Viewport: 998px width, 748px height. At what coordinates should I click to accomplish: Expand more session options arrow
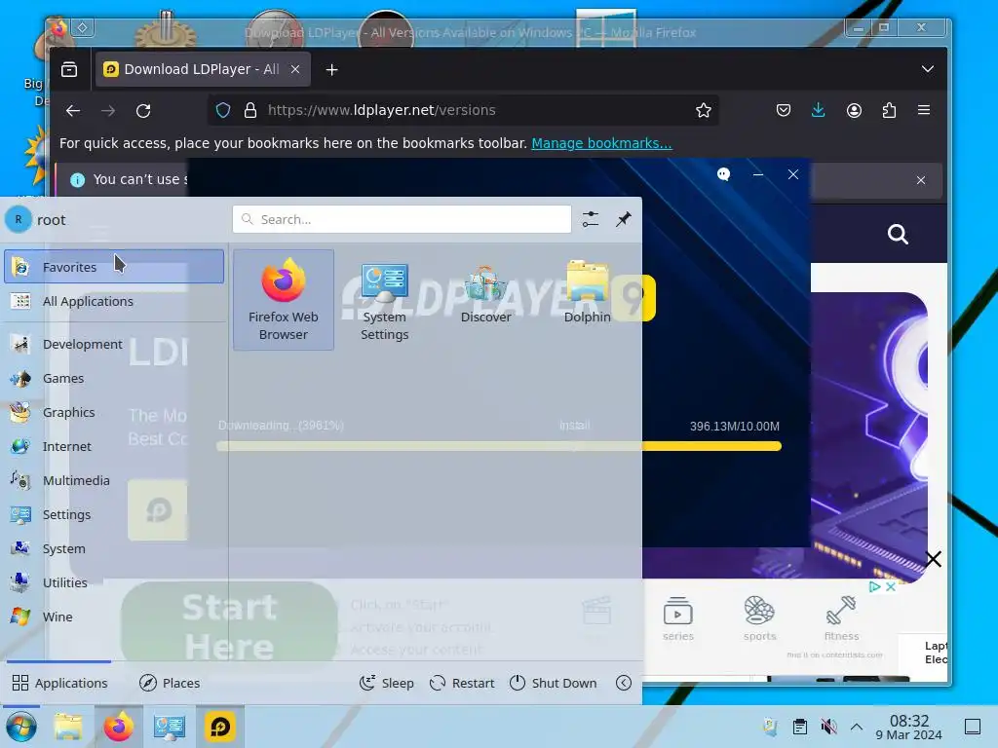pos(624,683)
